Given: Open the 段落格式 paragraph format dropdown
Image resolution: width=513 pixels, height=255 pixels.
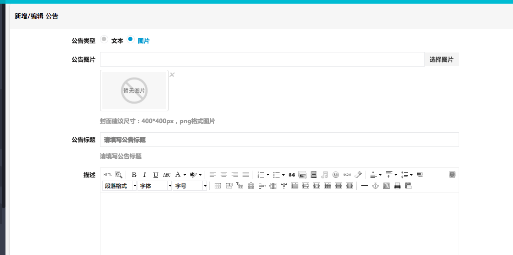Looking at the screenshot, I should coord(119,186).
